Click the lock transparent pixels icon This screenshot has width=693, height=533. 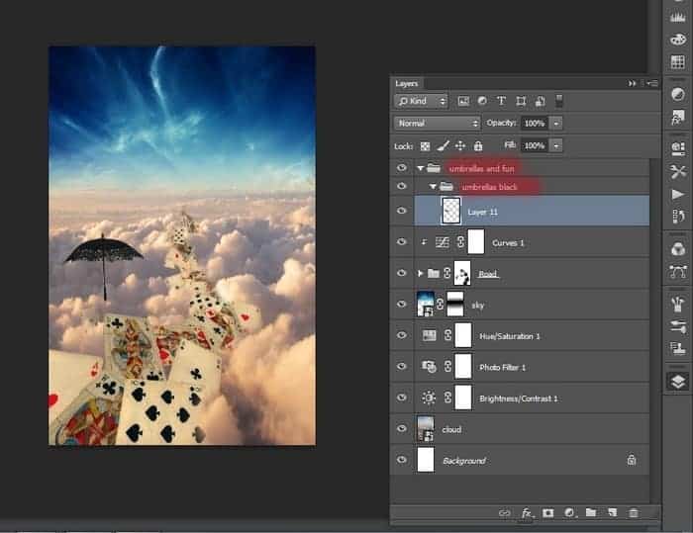point(426,145)
